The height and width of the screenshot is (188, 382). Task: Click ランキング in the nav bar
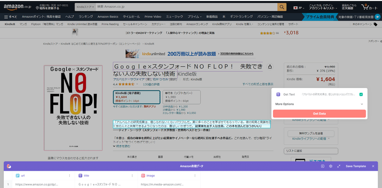coord(85,17)
